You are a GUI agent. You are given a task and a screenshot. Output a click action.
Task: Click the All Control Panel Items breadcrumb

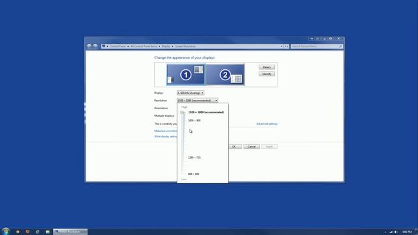144,46
